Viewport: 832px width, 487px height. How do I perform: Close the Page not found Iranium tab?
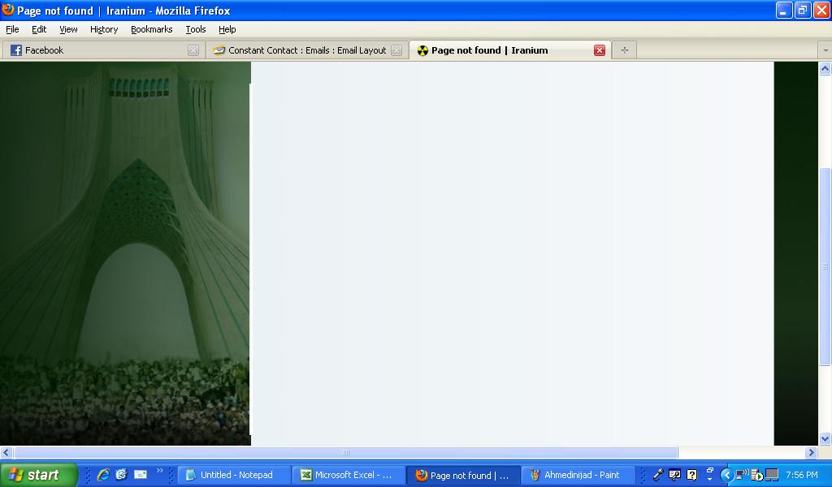pos(600,50)
